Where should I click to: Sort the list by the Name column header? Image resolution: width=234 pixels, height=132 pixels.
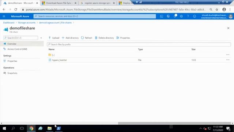(52, 49)
